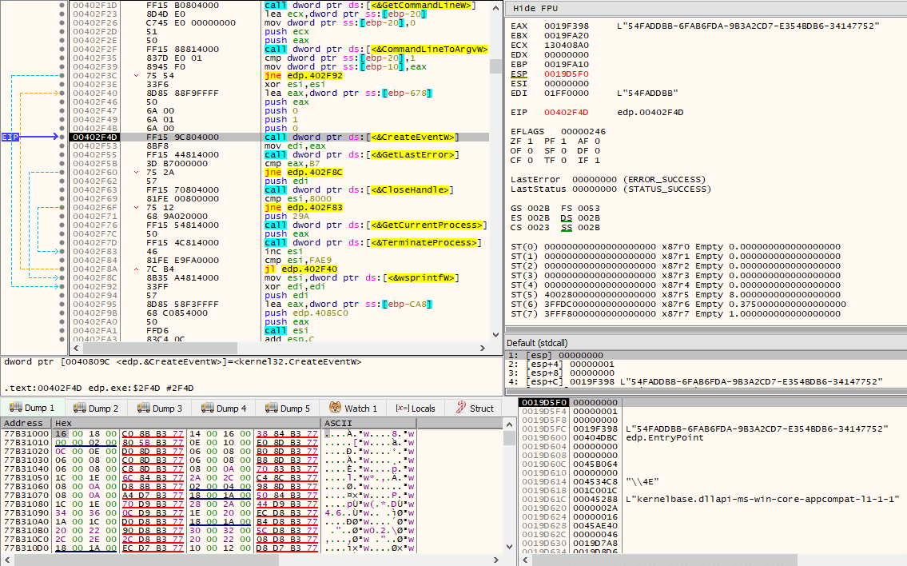Toggle breakpoint dot at address 00402F7D
Screen dimensions: 907x566
click(x=62, y=242)
